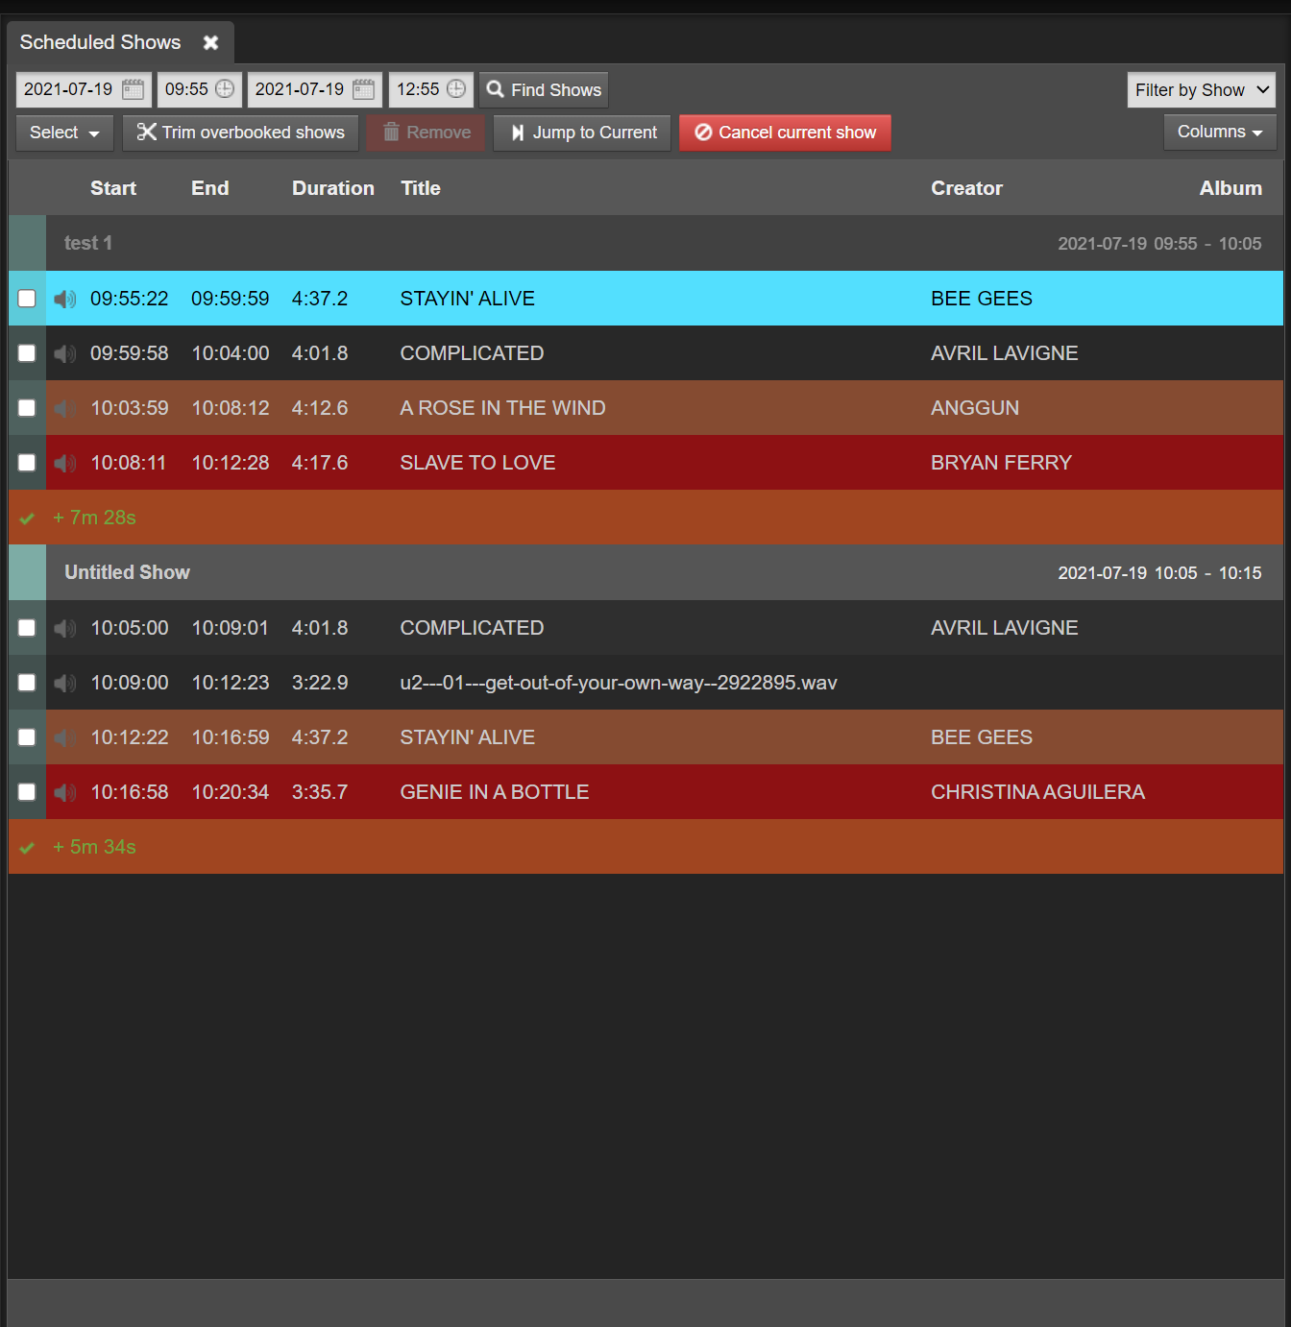Click the 2021-07-19 10:05 - 10:15 show time range
Screen dimensions: 1291x1327
(1159, 573)
